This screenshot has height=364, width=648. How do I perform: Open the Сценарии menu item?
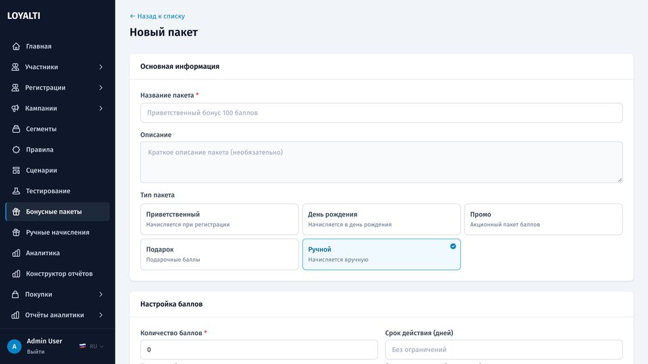(x=57, y=170)
